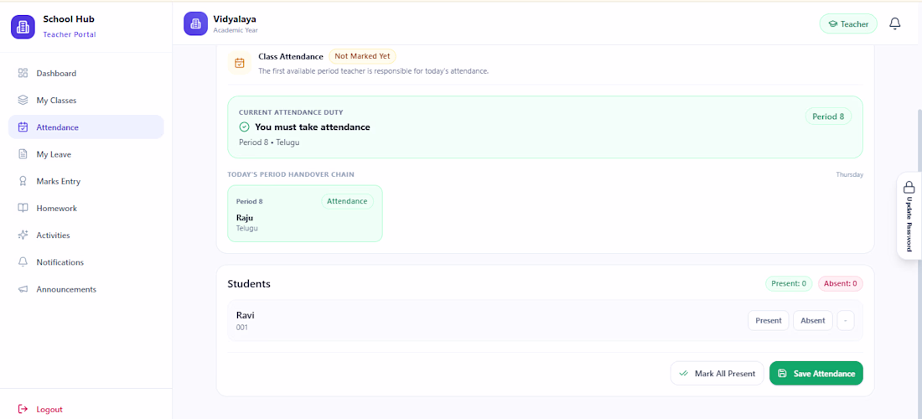The height and width of the screenshot is (419, 922).
Task: Click the Teacher role badge
Action: coord(848,24)
